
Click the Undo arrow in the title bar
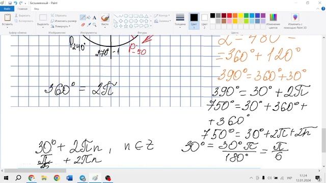(x=15, y=3)
